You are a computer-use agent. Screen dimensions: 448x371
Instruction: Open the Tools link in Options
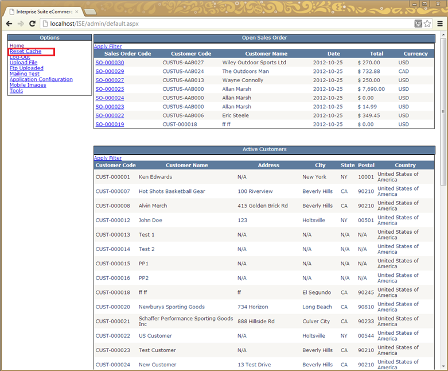tap(16, 91)
